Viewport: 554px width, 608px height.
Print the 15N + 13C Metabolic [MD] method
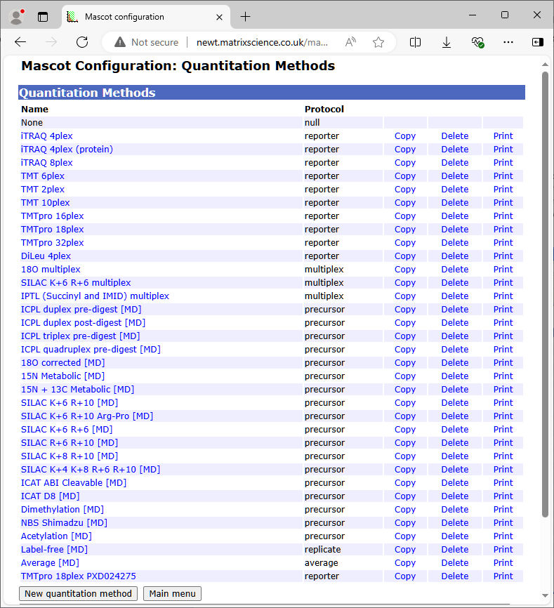(x=503, y=390)
